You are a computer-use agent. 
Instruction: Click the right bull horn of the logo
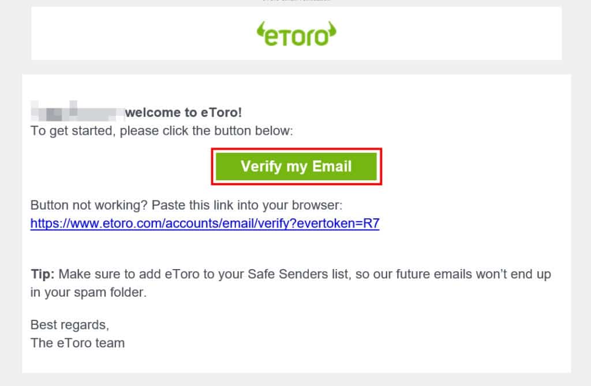pyautogui.click(x=332, y=28)
